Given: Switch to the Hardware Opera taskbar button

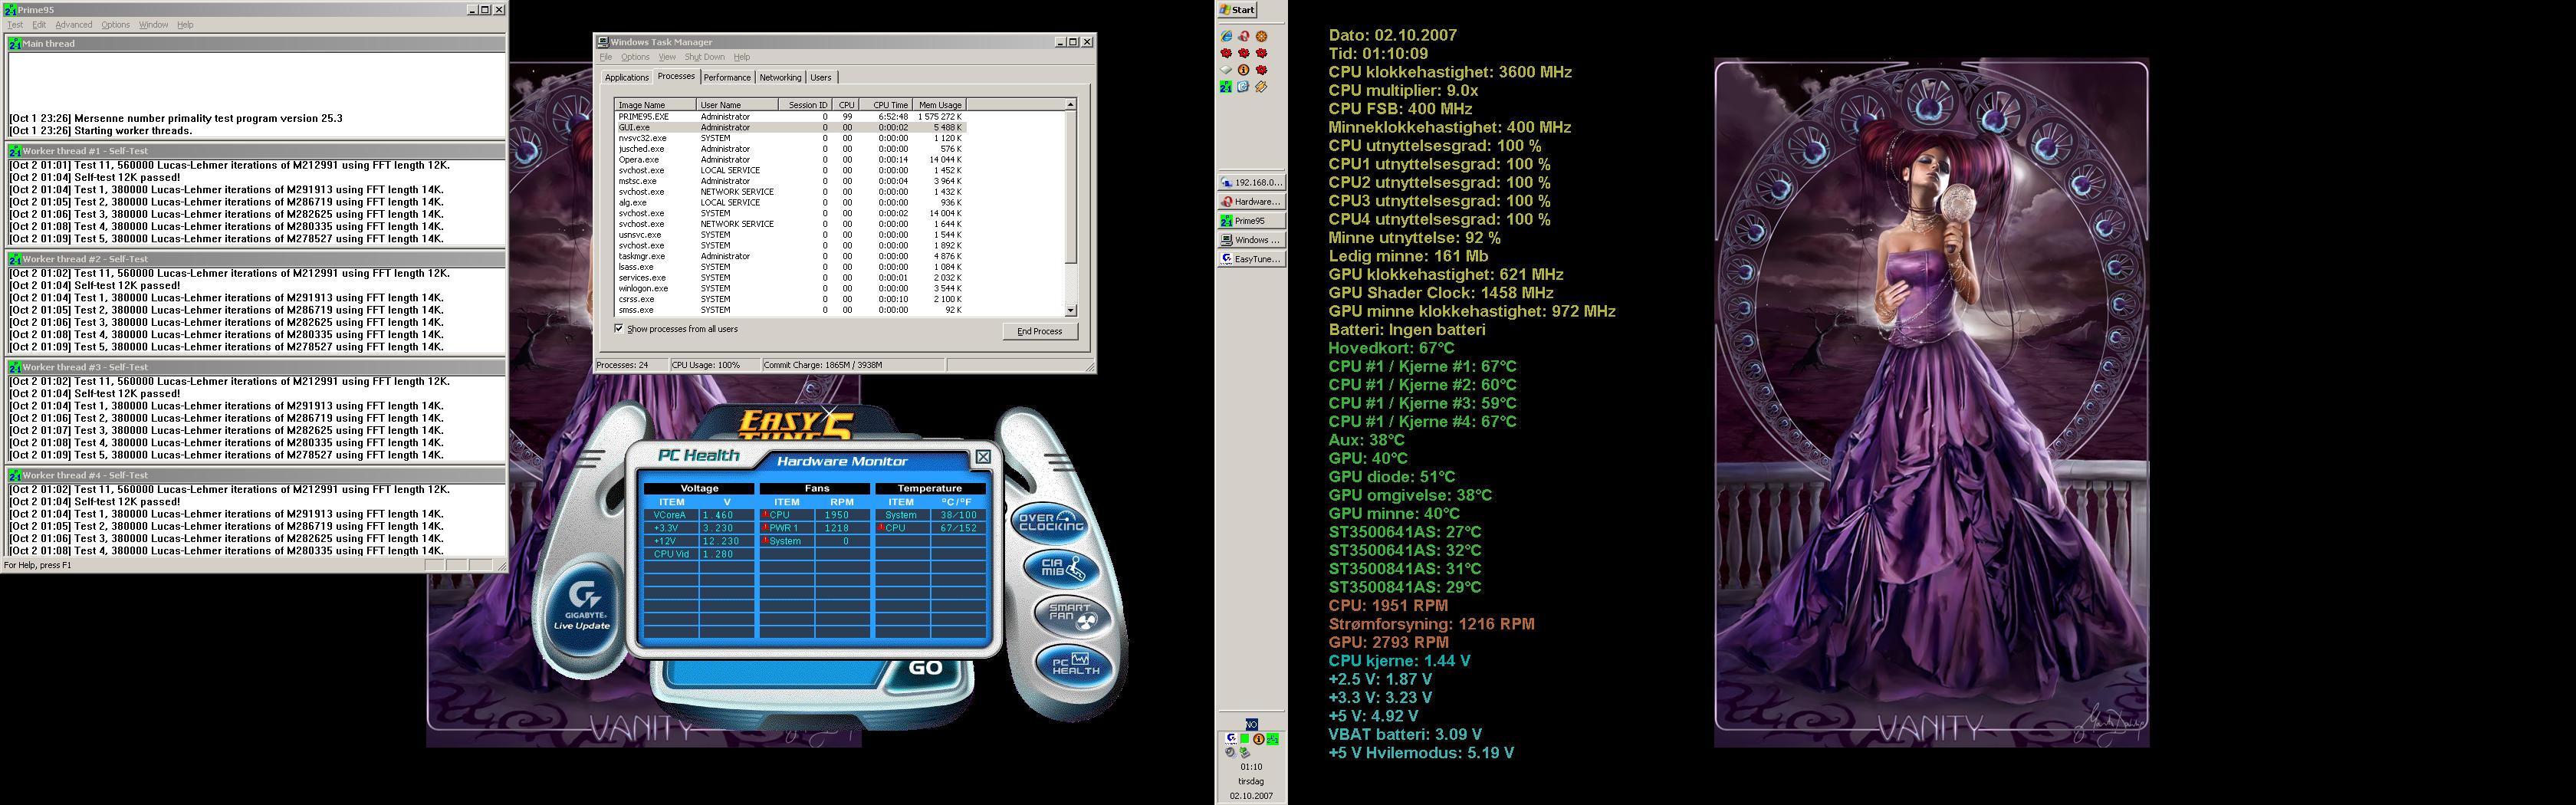Looking at the screenshot, I should point(1252,202).
